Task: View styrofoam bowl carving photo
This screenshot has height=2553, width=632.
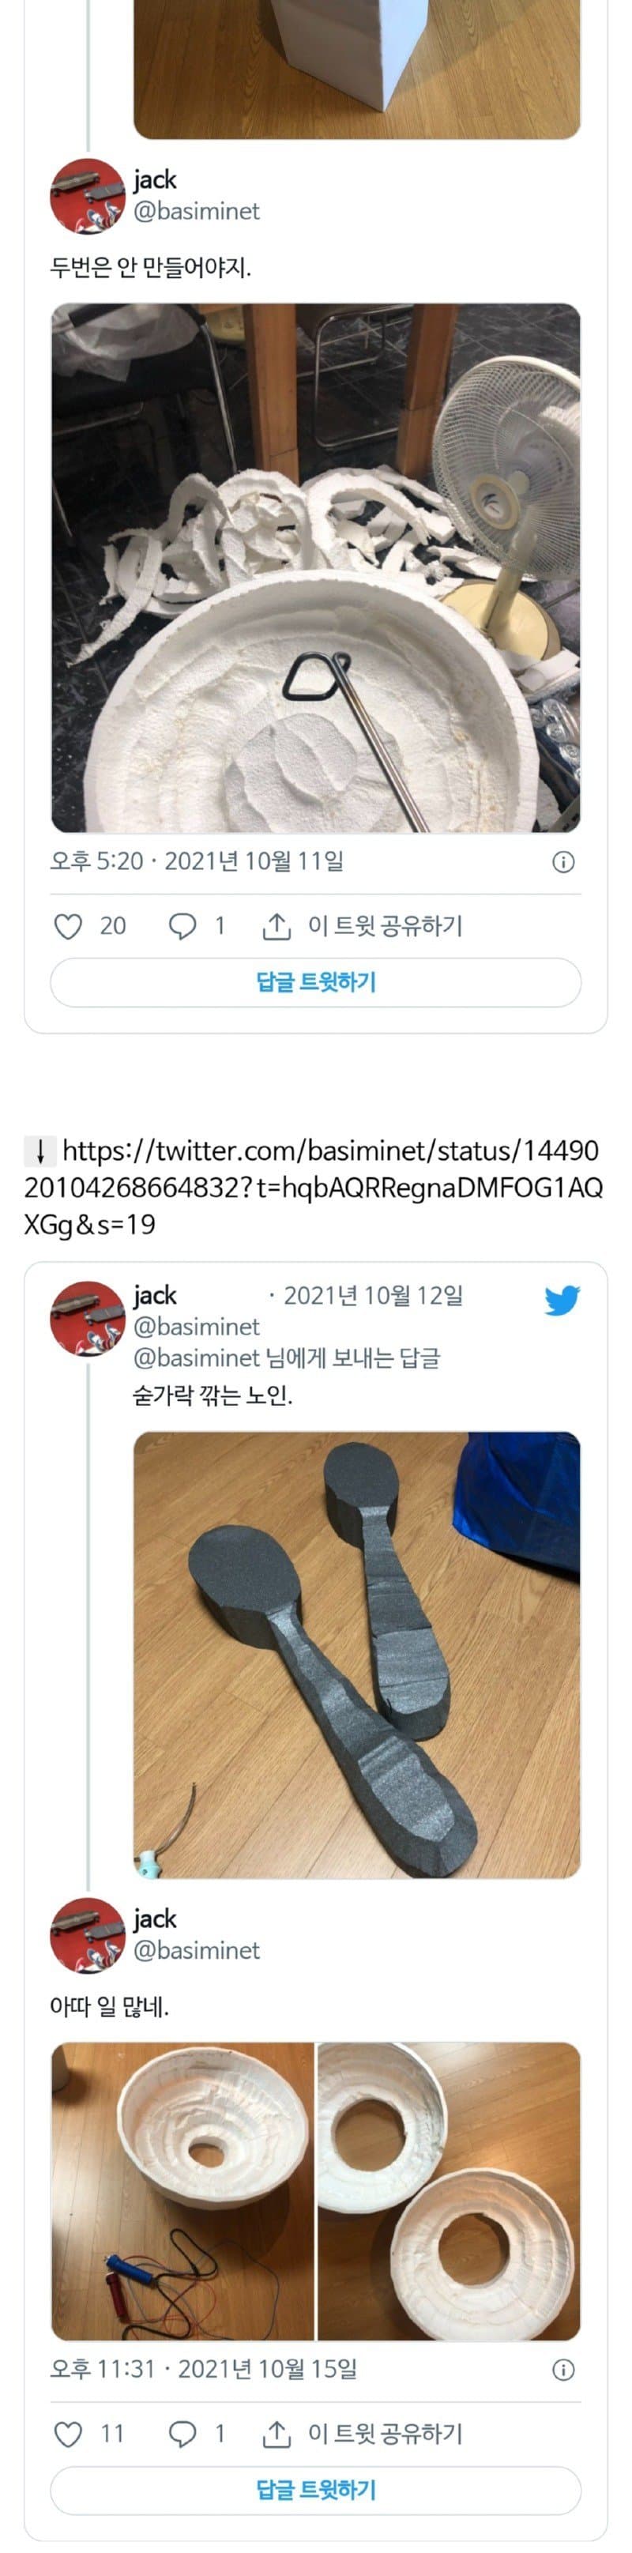Action: [x=315, y=568]
